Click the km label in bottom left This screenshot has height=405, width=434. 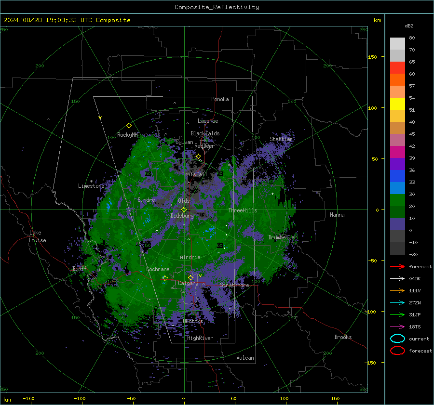7,400
